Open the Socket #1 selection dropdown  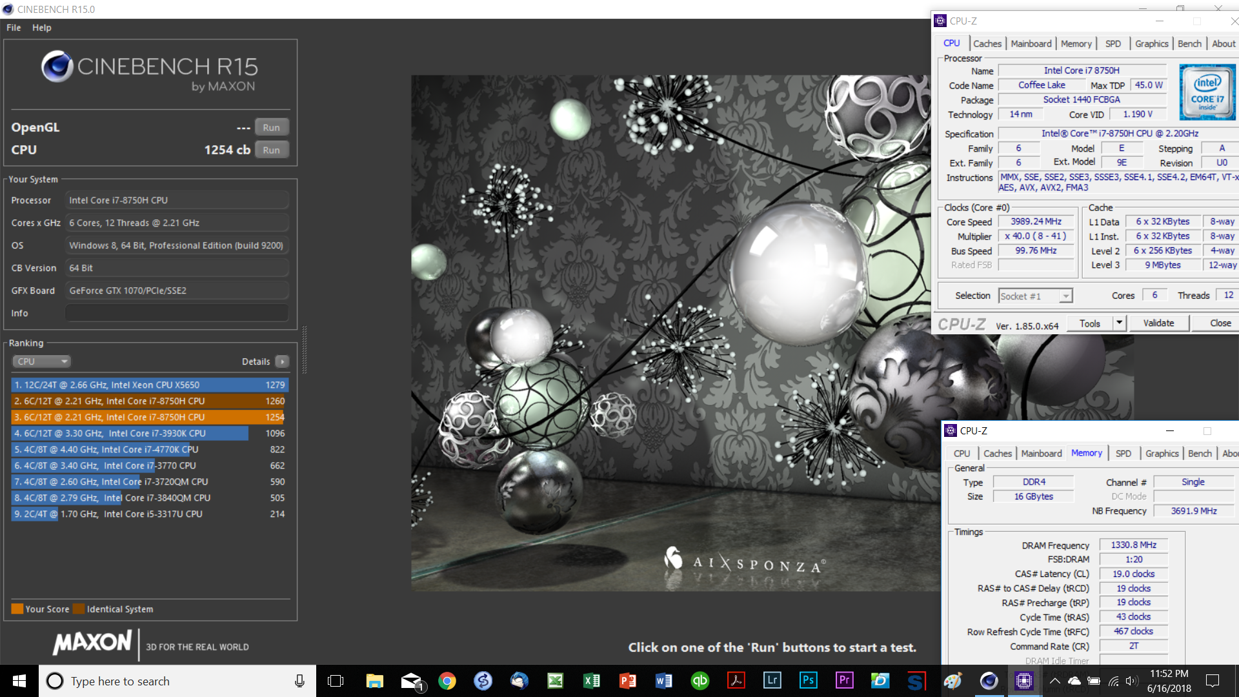pyautogui.click(x=1035, y=296)
